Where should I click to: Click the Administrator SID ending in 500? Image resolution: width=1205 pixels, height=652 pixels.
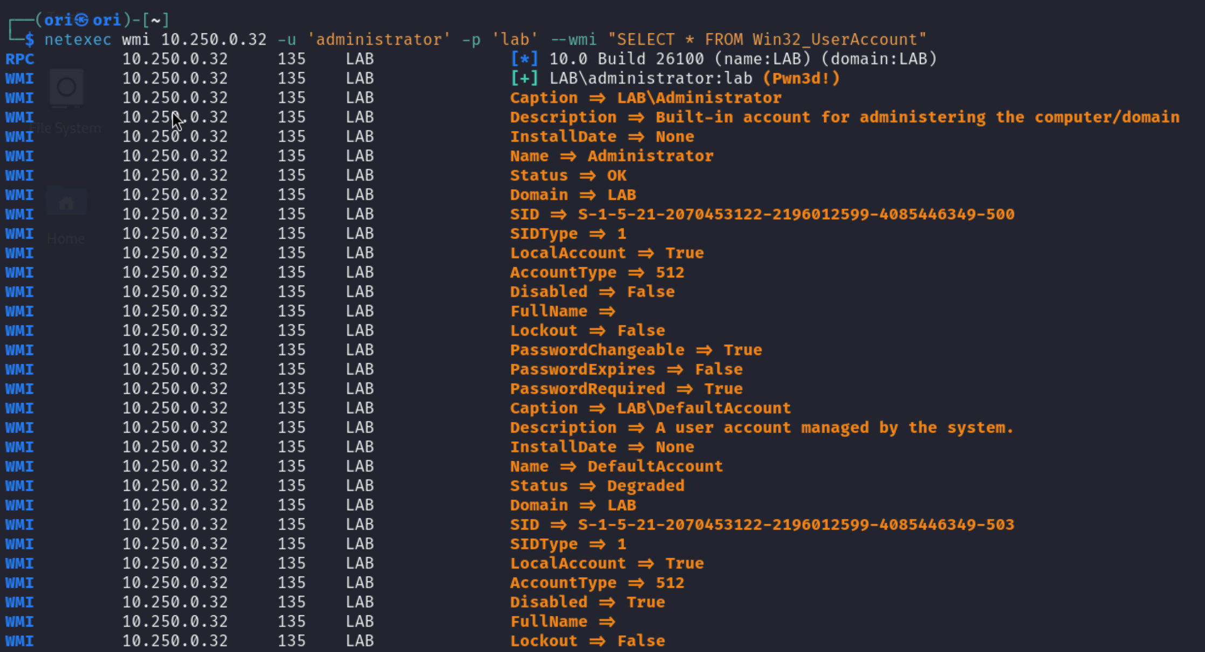coord(796,214)
